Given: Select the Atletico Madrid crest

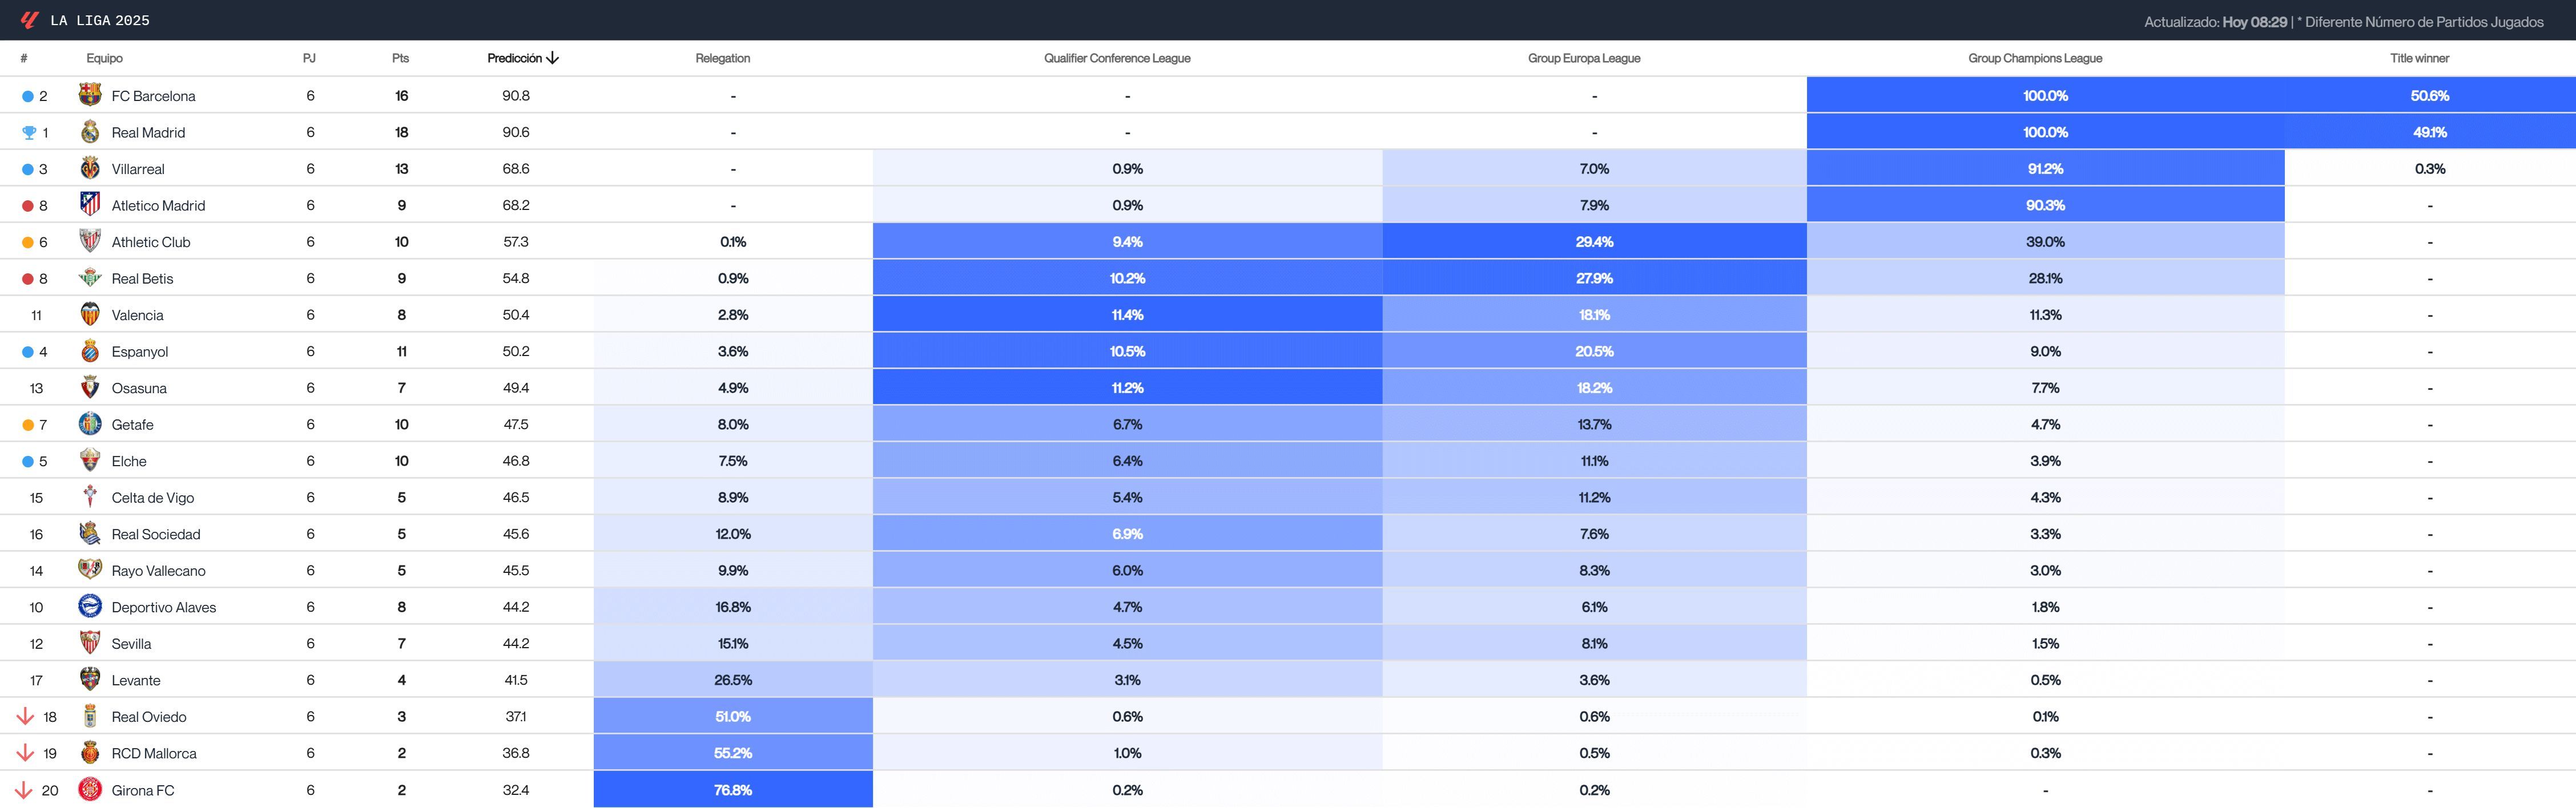Looking at the screenshot, I should pyautogui.click(x=90, y=205).
